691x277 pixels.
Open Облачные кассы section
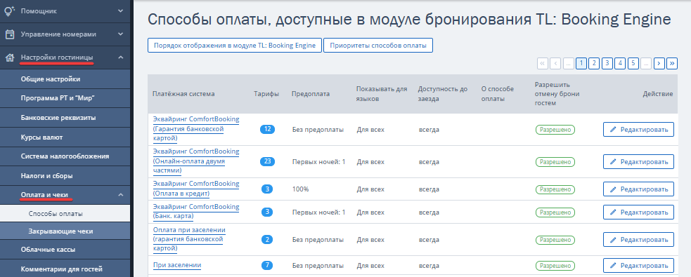(65, 250)
